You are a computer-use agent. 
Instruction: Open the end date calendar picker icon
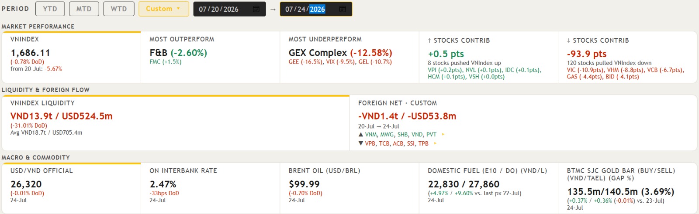click(x=343, y=9)
